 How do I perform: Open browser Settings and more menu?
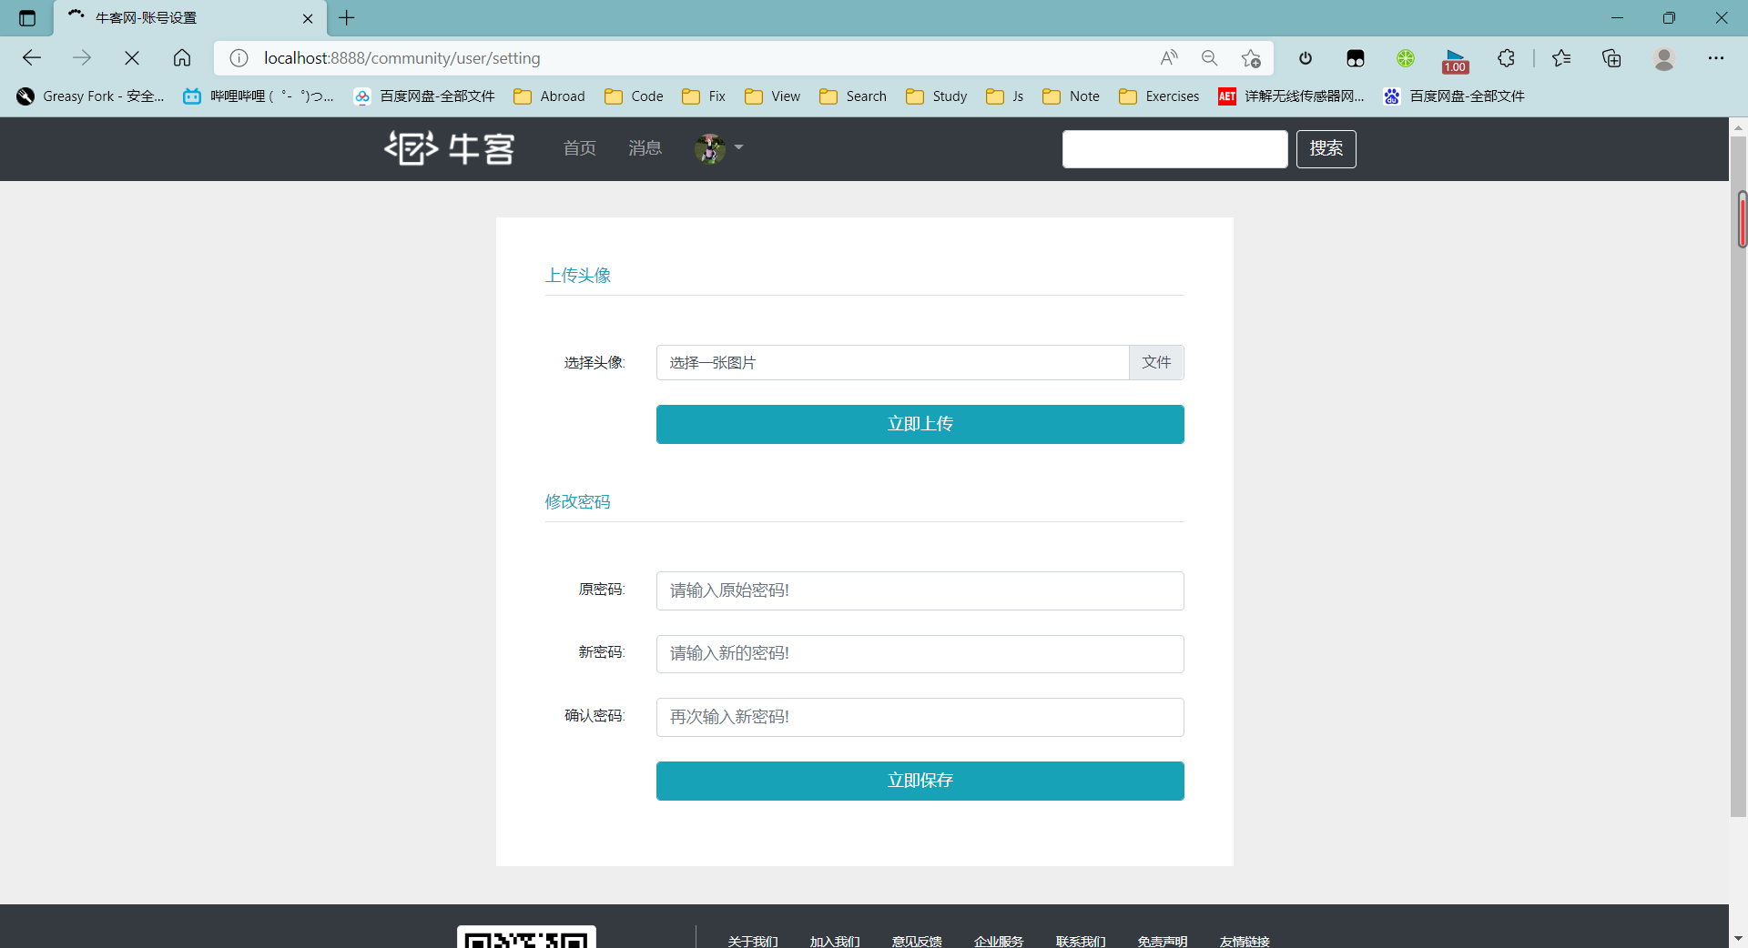coord(1715,58)
